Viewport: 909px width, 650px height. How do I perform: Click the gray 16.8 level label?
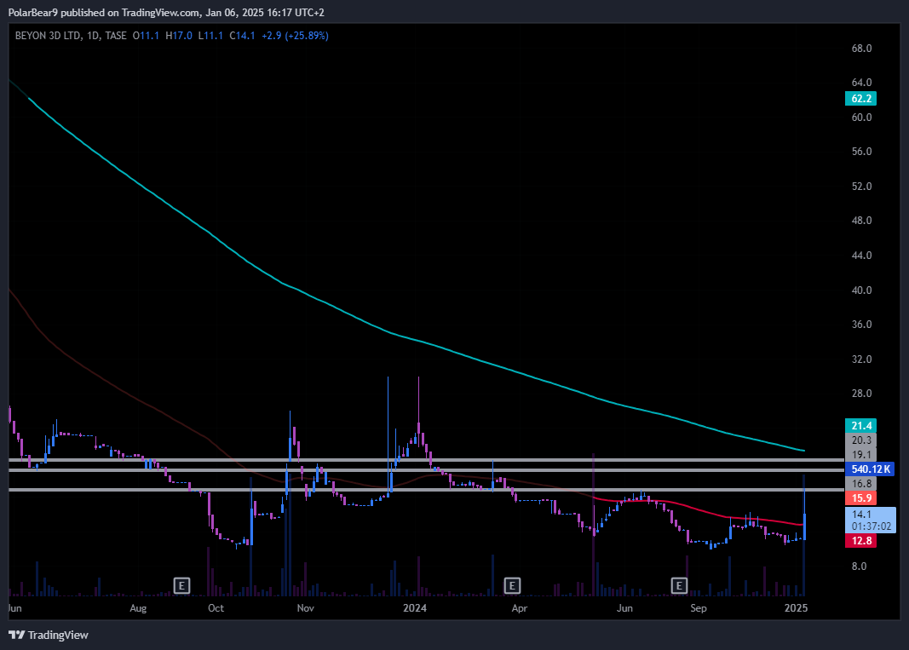point(862,483)
